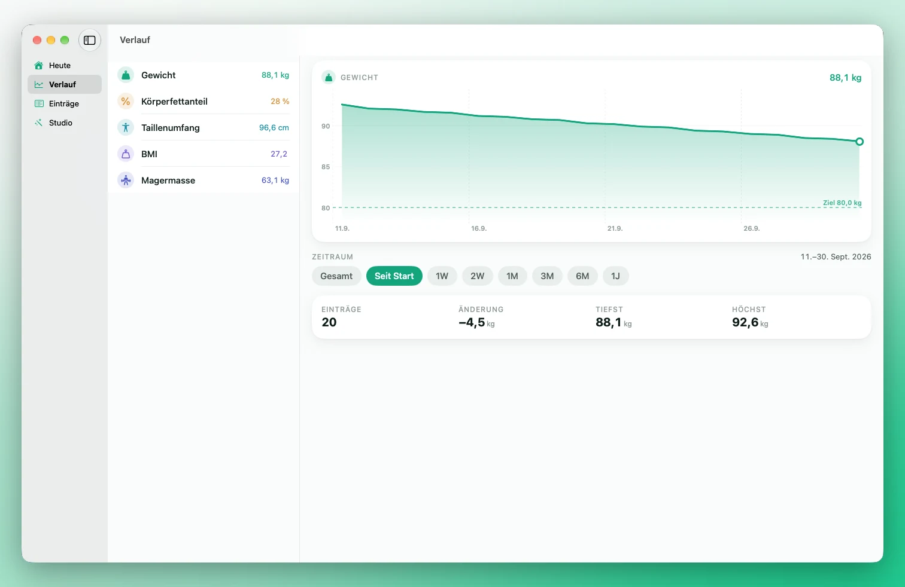Click the Einträge list icon
The width and height of the screenshot is (905, 587).
point(39,103)
